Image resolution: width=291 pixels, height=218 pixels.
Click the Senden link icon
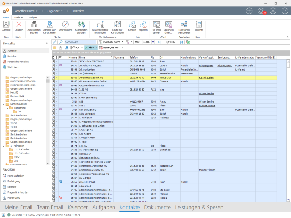tap(132, 24)
